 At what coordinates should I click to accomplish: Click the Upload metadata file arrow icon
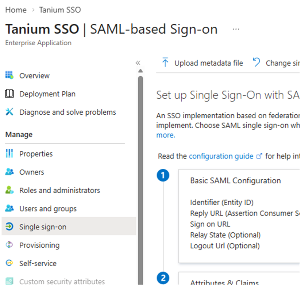[x=165, y=63]
